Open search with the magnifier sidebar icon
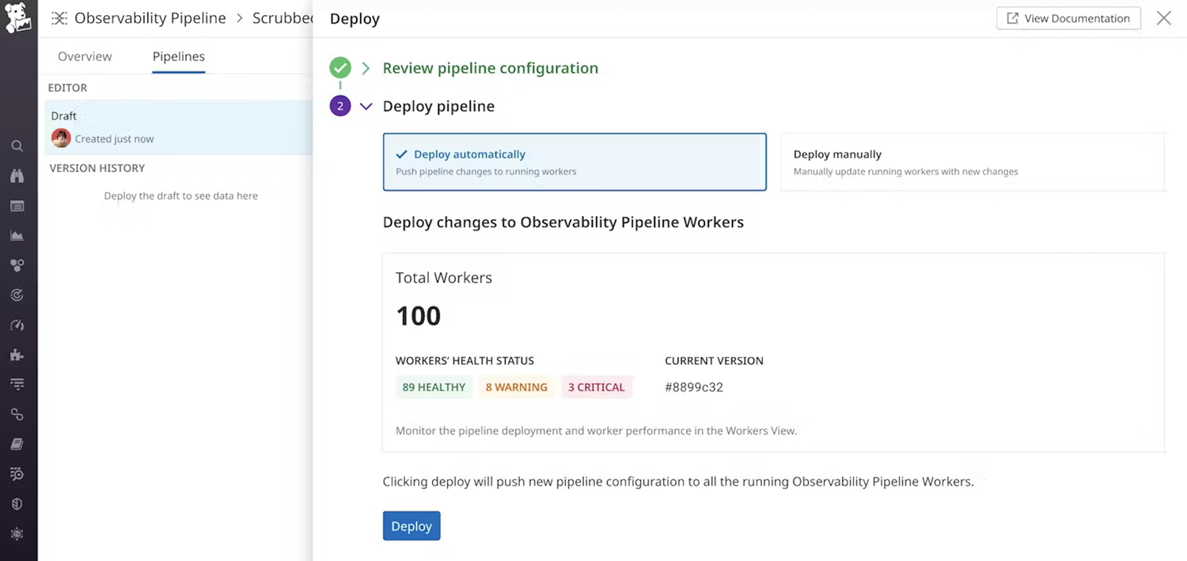Viewport: 1187px width, 561px height. pyautogui.click(x=17, y=146)
